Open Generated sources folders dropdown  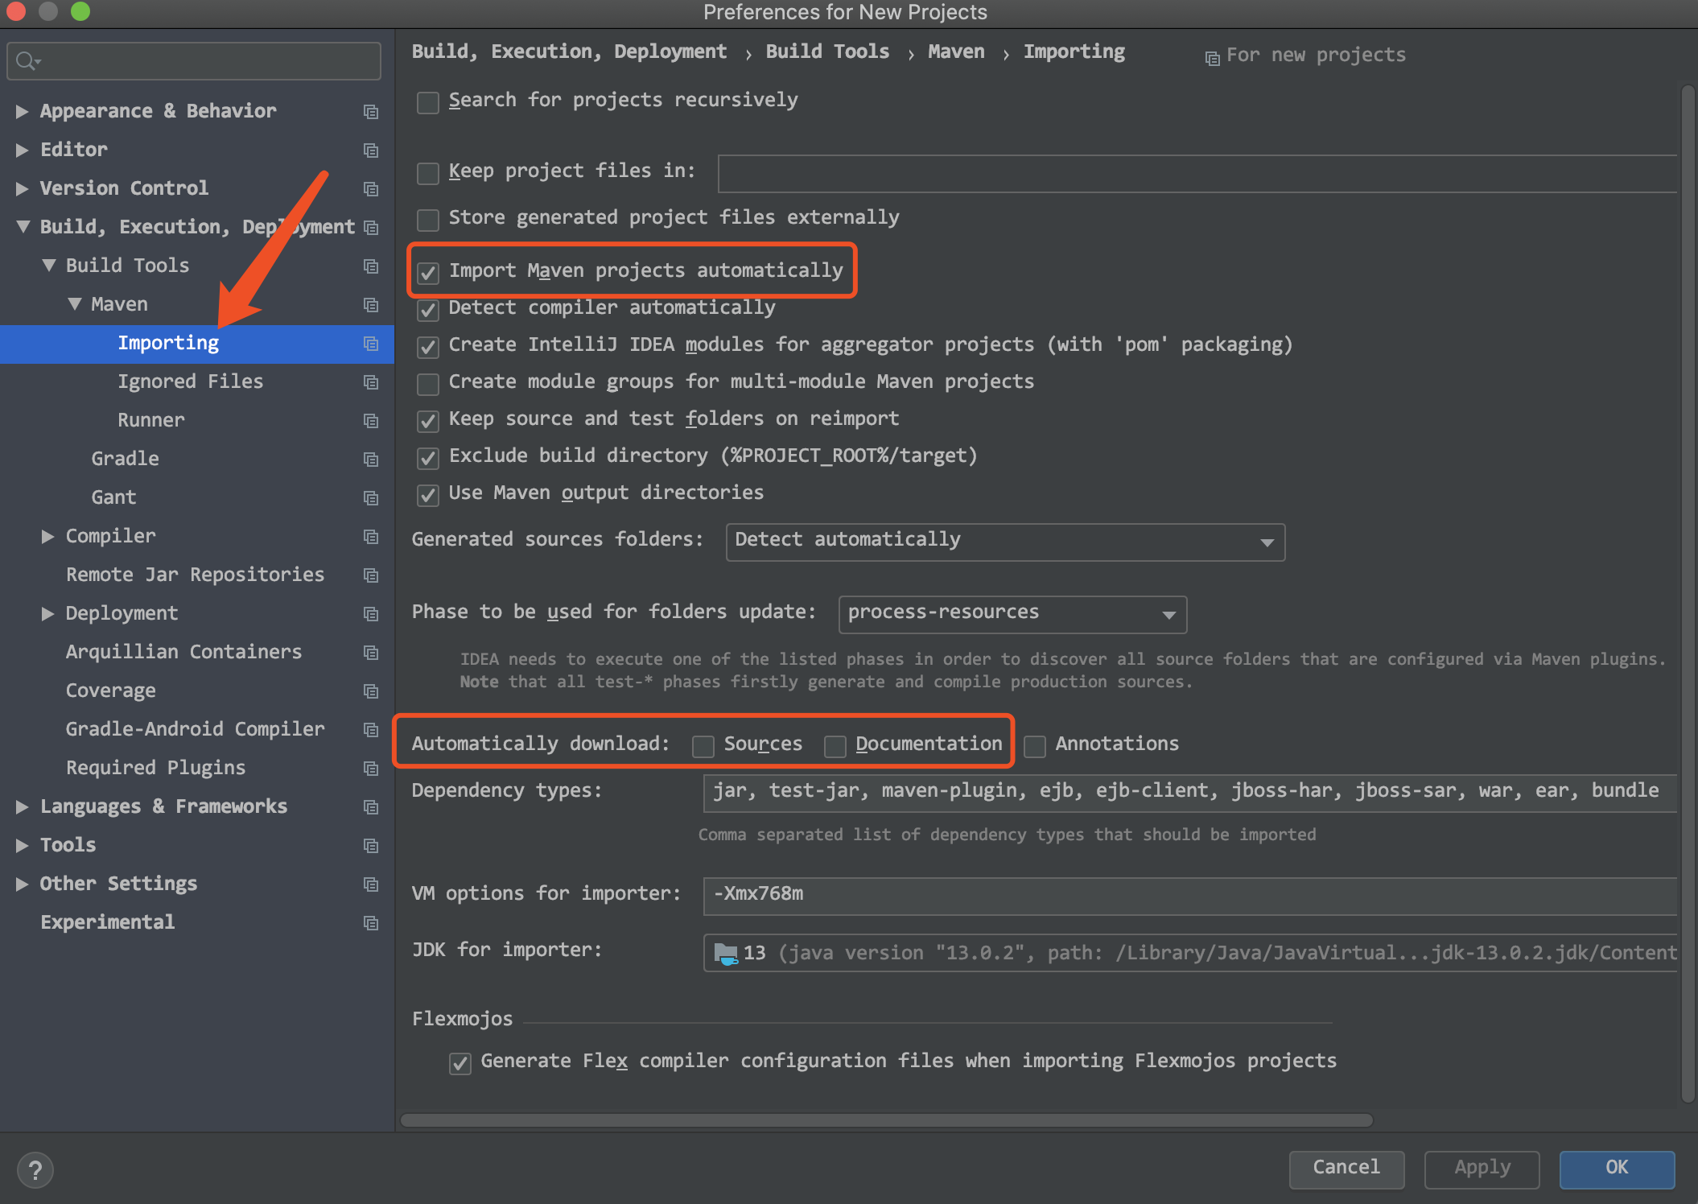tap(1004, 542)
